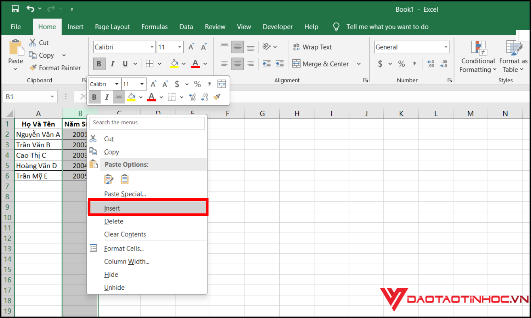Select the Cut icon in Clipboard group

tap(32, 42)
